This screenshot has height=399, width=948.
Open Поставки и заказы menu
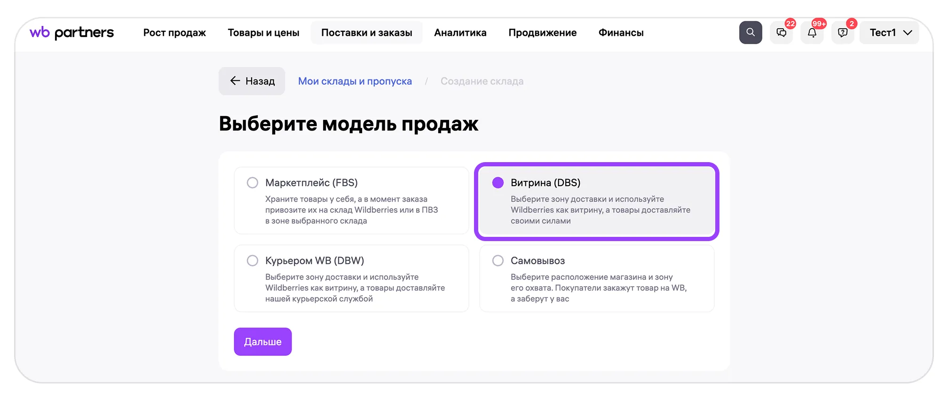pos(366,33)
